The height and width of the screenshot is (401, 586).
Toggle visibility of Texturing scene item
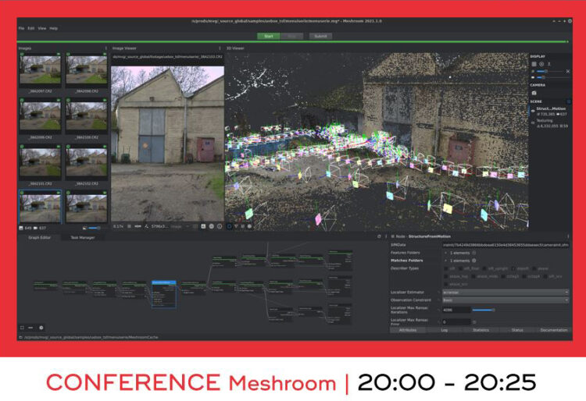533,122
